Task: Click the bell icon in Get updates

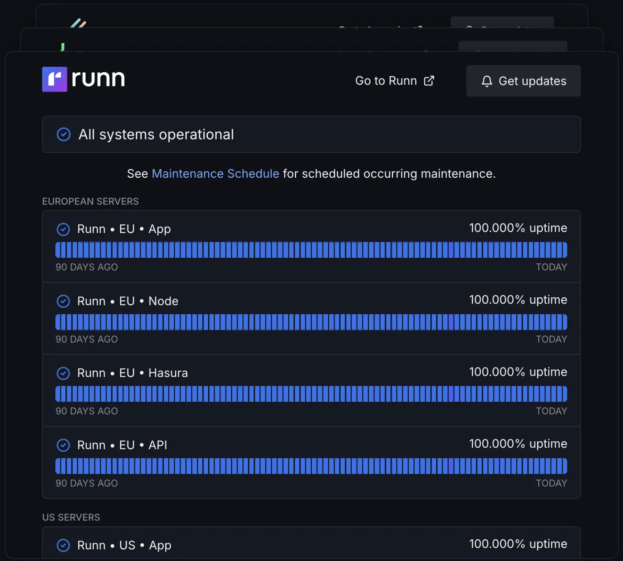Action: 487,81
